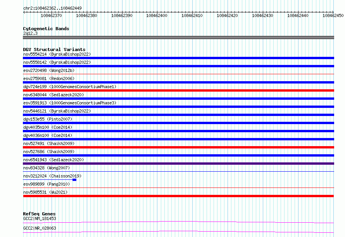
Task: Click the short blue block under nsv3212024
Action: [x=74, y=180]
